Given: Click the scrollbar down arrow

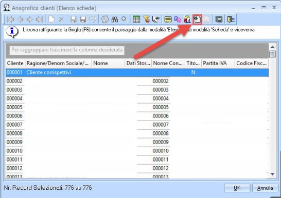Looking at the screenshot, I should (x=272, y=174).
